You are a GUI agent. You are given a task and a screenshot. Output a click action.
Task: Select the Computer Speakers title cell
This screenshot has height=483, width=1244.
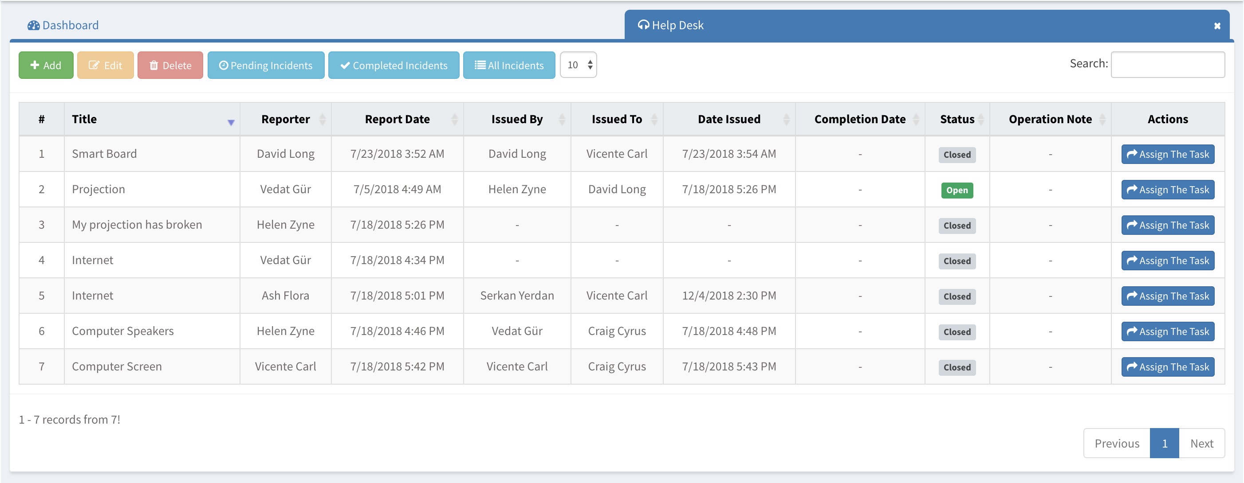point(152,331)
